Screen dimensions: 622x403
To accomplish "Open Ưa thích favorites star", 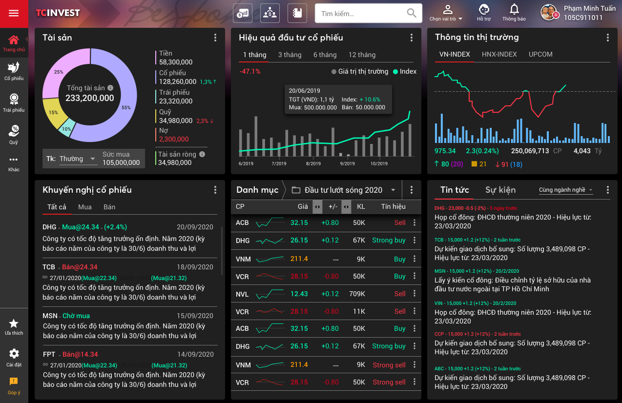I will point(14,326).
